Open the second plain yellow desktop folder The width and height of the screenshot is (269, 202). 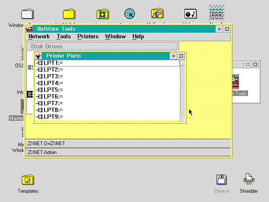pyautogui.click(x=69, y=14)
